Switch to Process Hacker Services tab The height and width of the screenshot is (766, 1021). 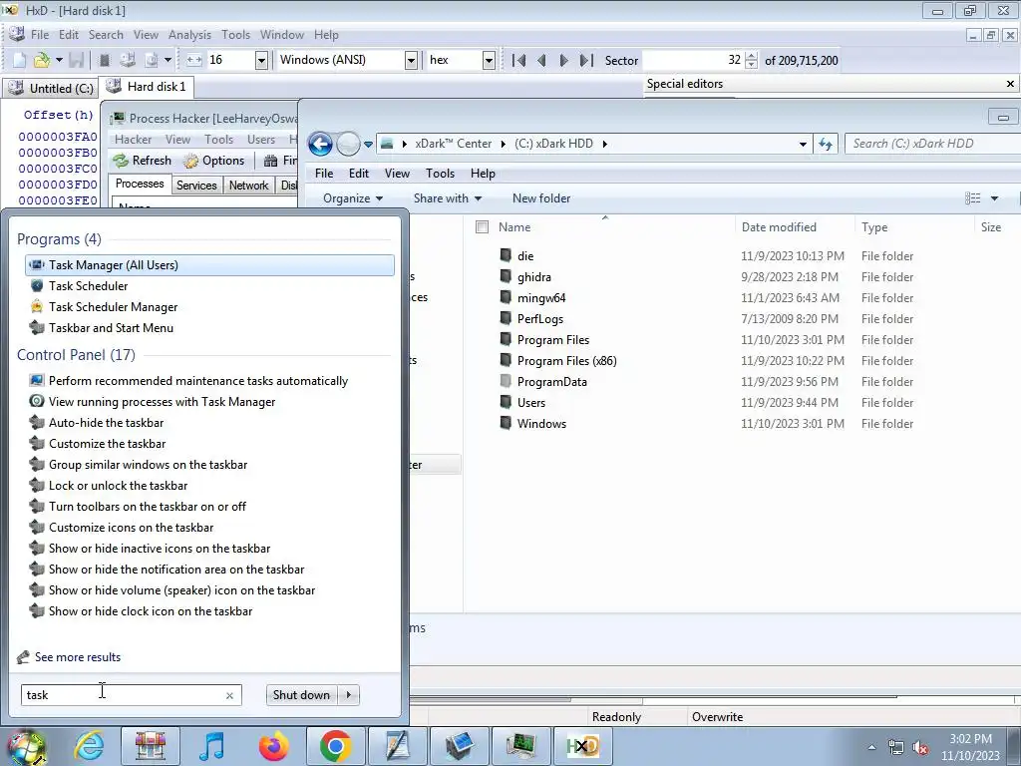coord(196,185)
